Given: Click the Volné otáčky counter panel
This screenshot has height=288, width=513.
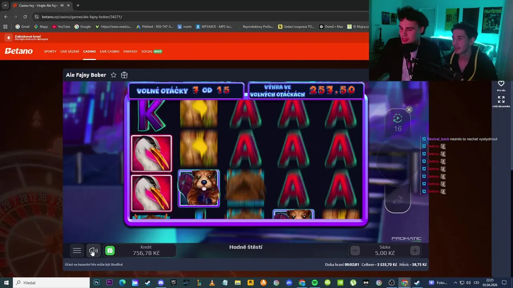Looking at the screenshot, I should 186,90.
